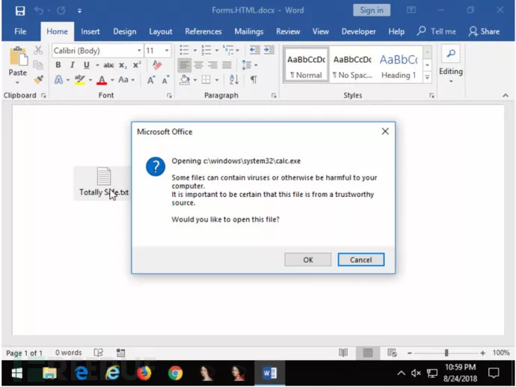Click Decrease Font Size icon
The width and height of the screenshot is (516, 387).
[165, 79]
